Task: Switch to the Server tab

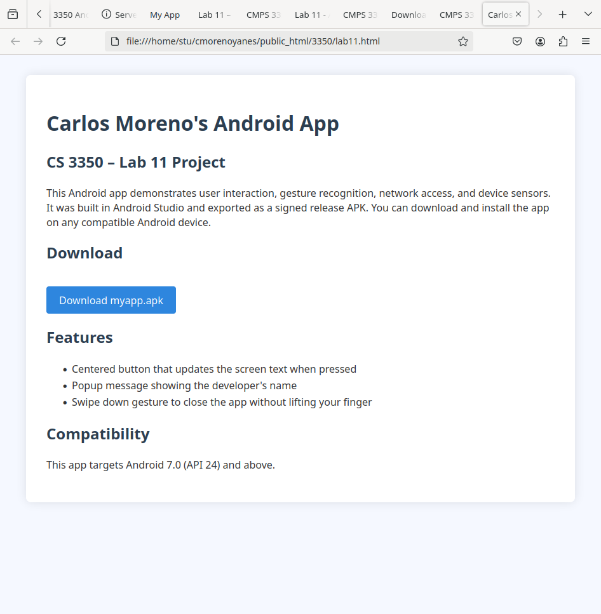Action: [119, 15]
